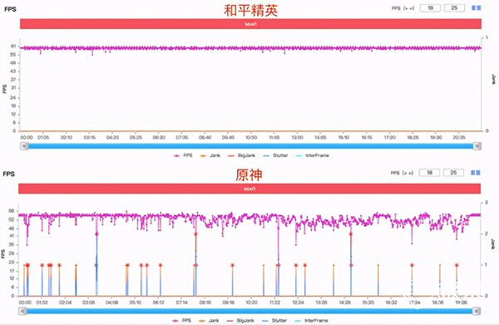Toggle Jank legend in top chart
The image size is (499, 325).
[210, 155]
